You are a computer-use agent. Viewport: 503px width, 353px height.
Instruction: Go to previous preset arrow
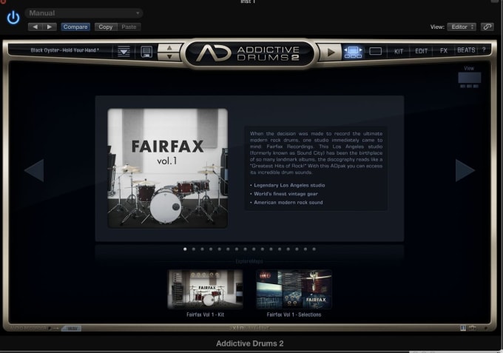pos(36,27)
